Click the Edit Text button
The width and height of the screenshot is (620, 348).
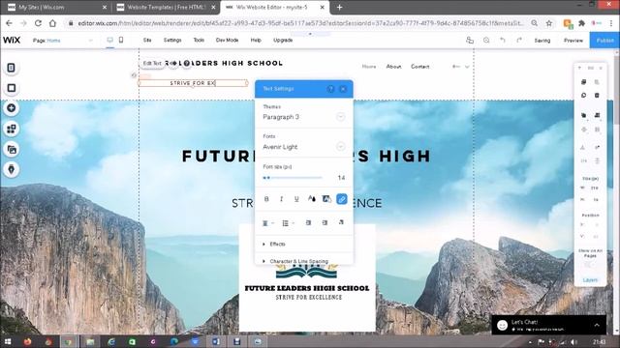[x=152, y=63]
